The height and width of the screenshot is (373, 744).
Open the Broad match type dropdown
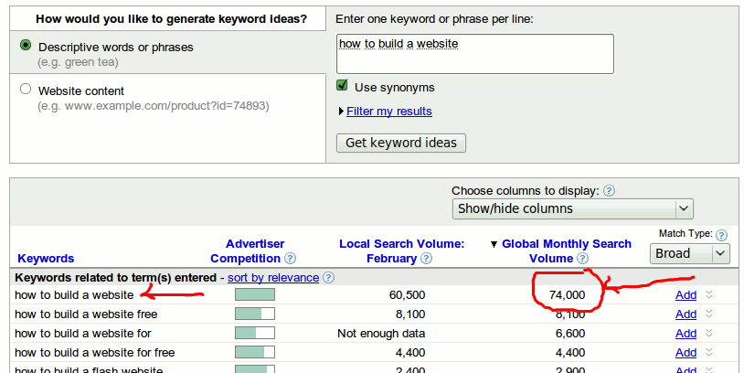pyautogui.click(x=690, y=253)
